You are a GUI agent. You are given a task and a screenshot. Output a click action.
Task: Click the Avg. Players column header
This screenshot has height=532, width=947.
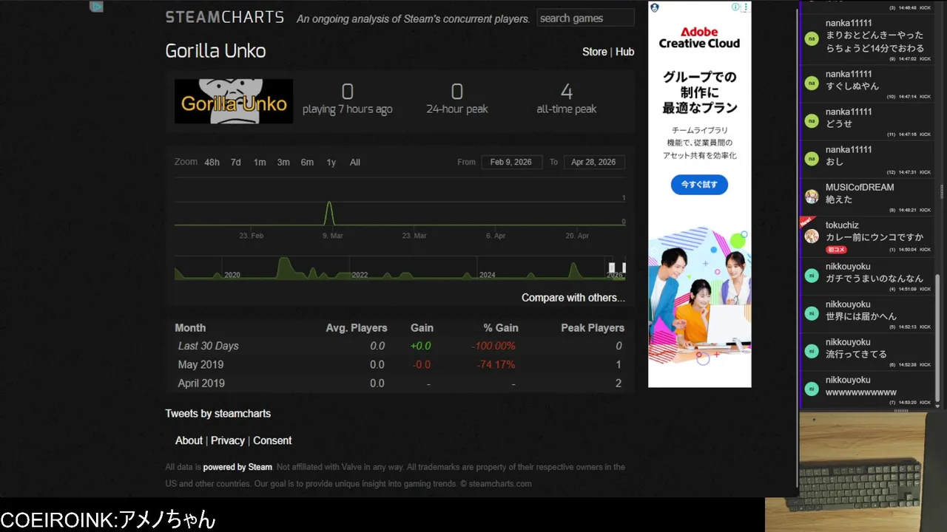pyautogui.click(x=357, y=328)
